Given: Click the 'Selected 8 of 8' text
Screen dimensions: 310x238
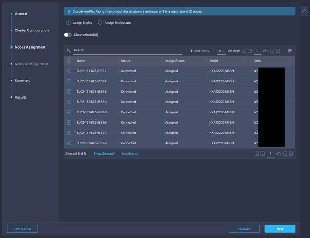Looking at the screenshot, I should [x=75, y=154].
